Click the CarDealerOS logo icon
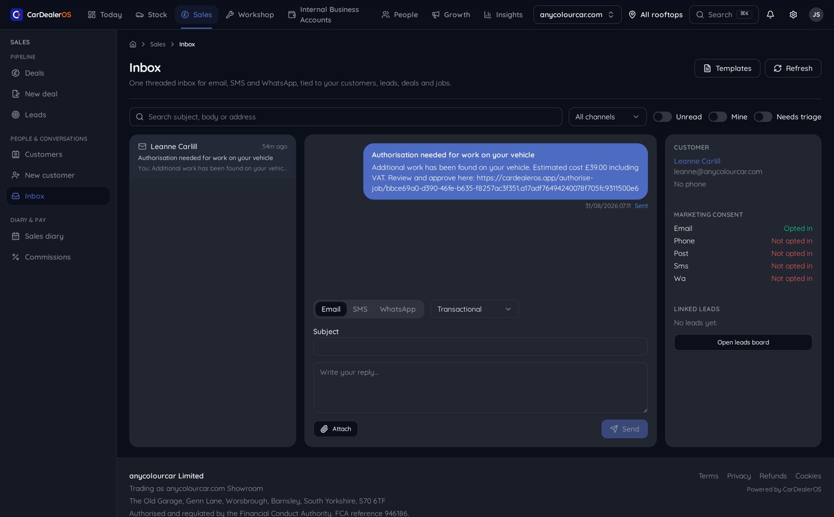834x517 pixels. pyautogui.click(x=17, y=15)
